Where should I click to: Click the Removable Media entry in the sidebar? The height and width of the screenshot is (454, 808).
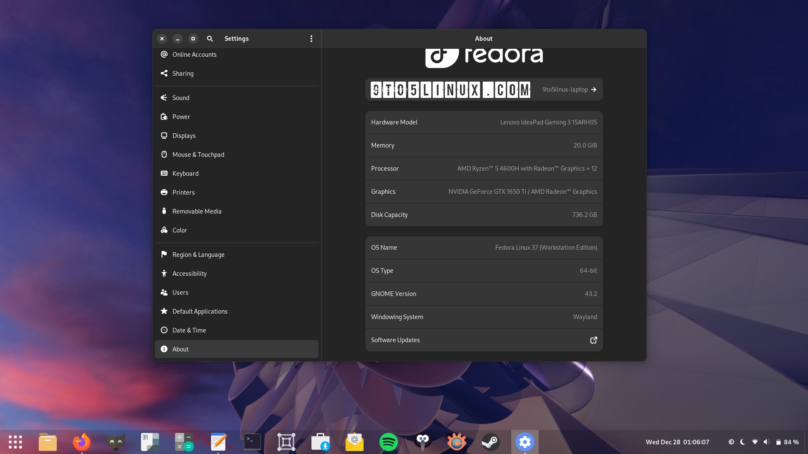click(197, 211)
